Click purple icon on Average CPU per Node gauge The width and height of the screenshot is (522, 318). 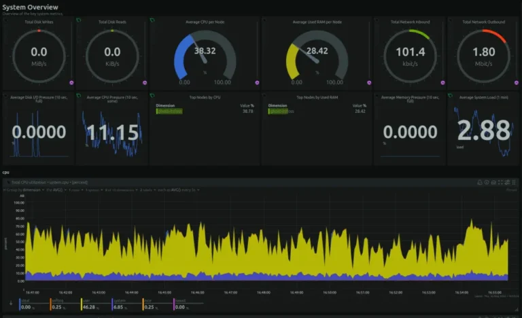(x=258, y=82)
